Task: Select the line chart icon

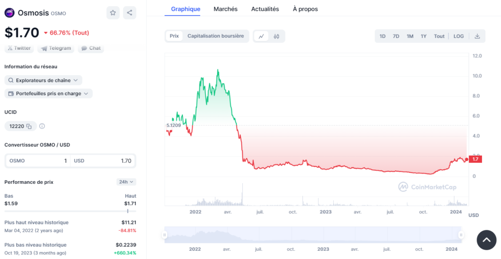Action: click(261, 36)
